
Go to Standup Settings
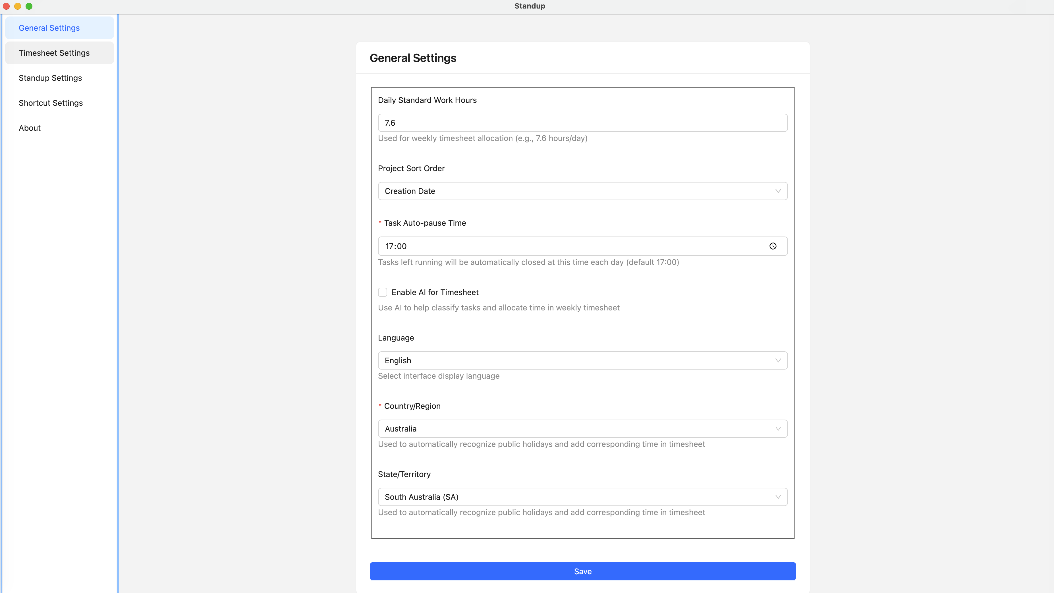(x=50, y=78)
